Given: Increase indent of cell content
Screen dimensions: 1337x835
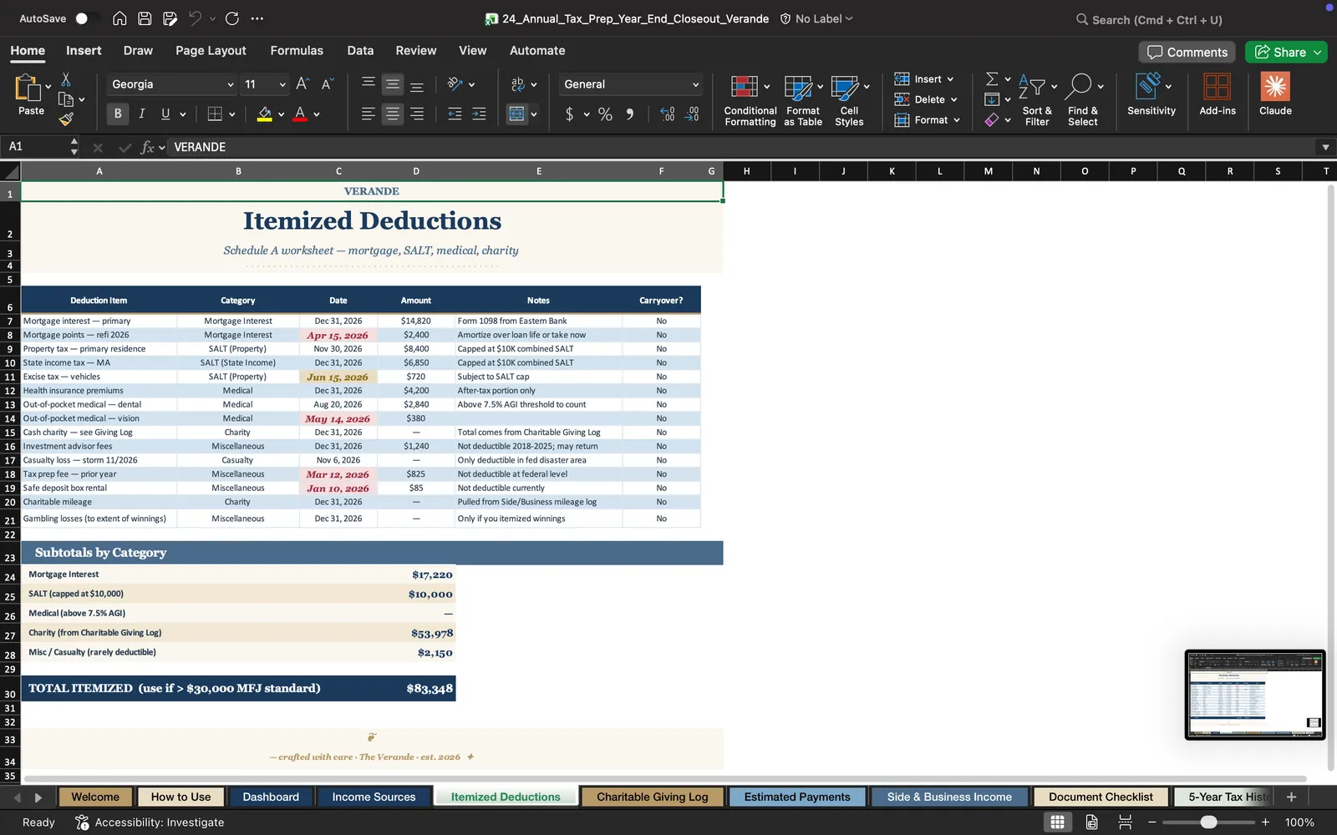Looking at the screenshot, I should 479,114.
